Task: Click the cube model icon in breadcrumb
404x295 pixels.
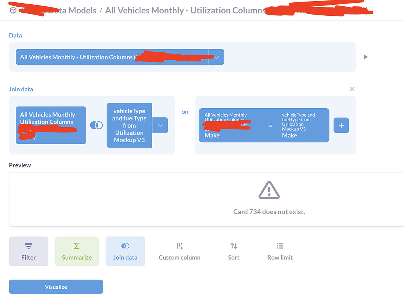Action: click(x=13, y=11)
